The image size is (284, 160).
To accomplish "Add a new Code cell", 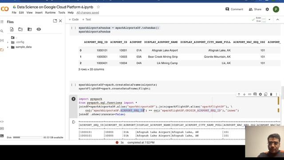I will pyautogui.click(x=74, y=20).
